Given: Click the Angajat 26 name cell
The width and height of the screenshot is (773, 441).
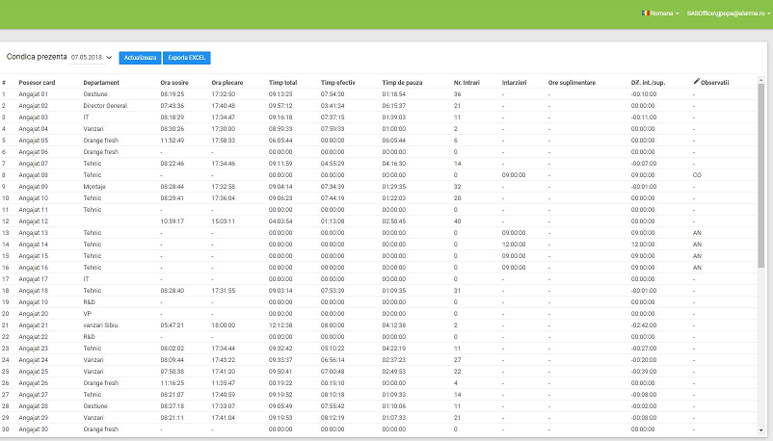Looking at the screenshot, I should [x=34, y=383].
